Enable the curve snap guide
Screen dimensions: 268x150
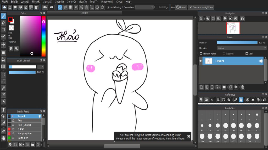pos(92,7)
